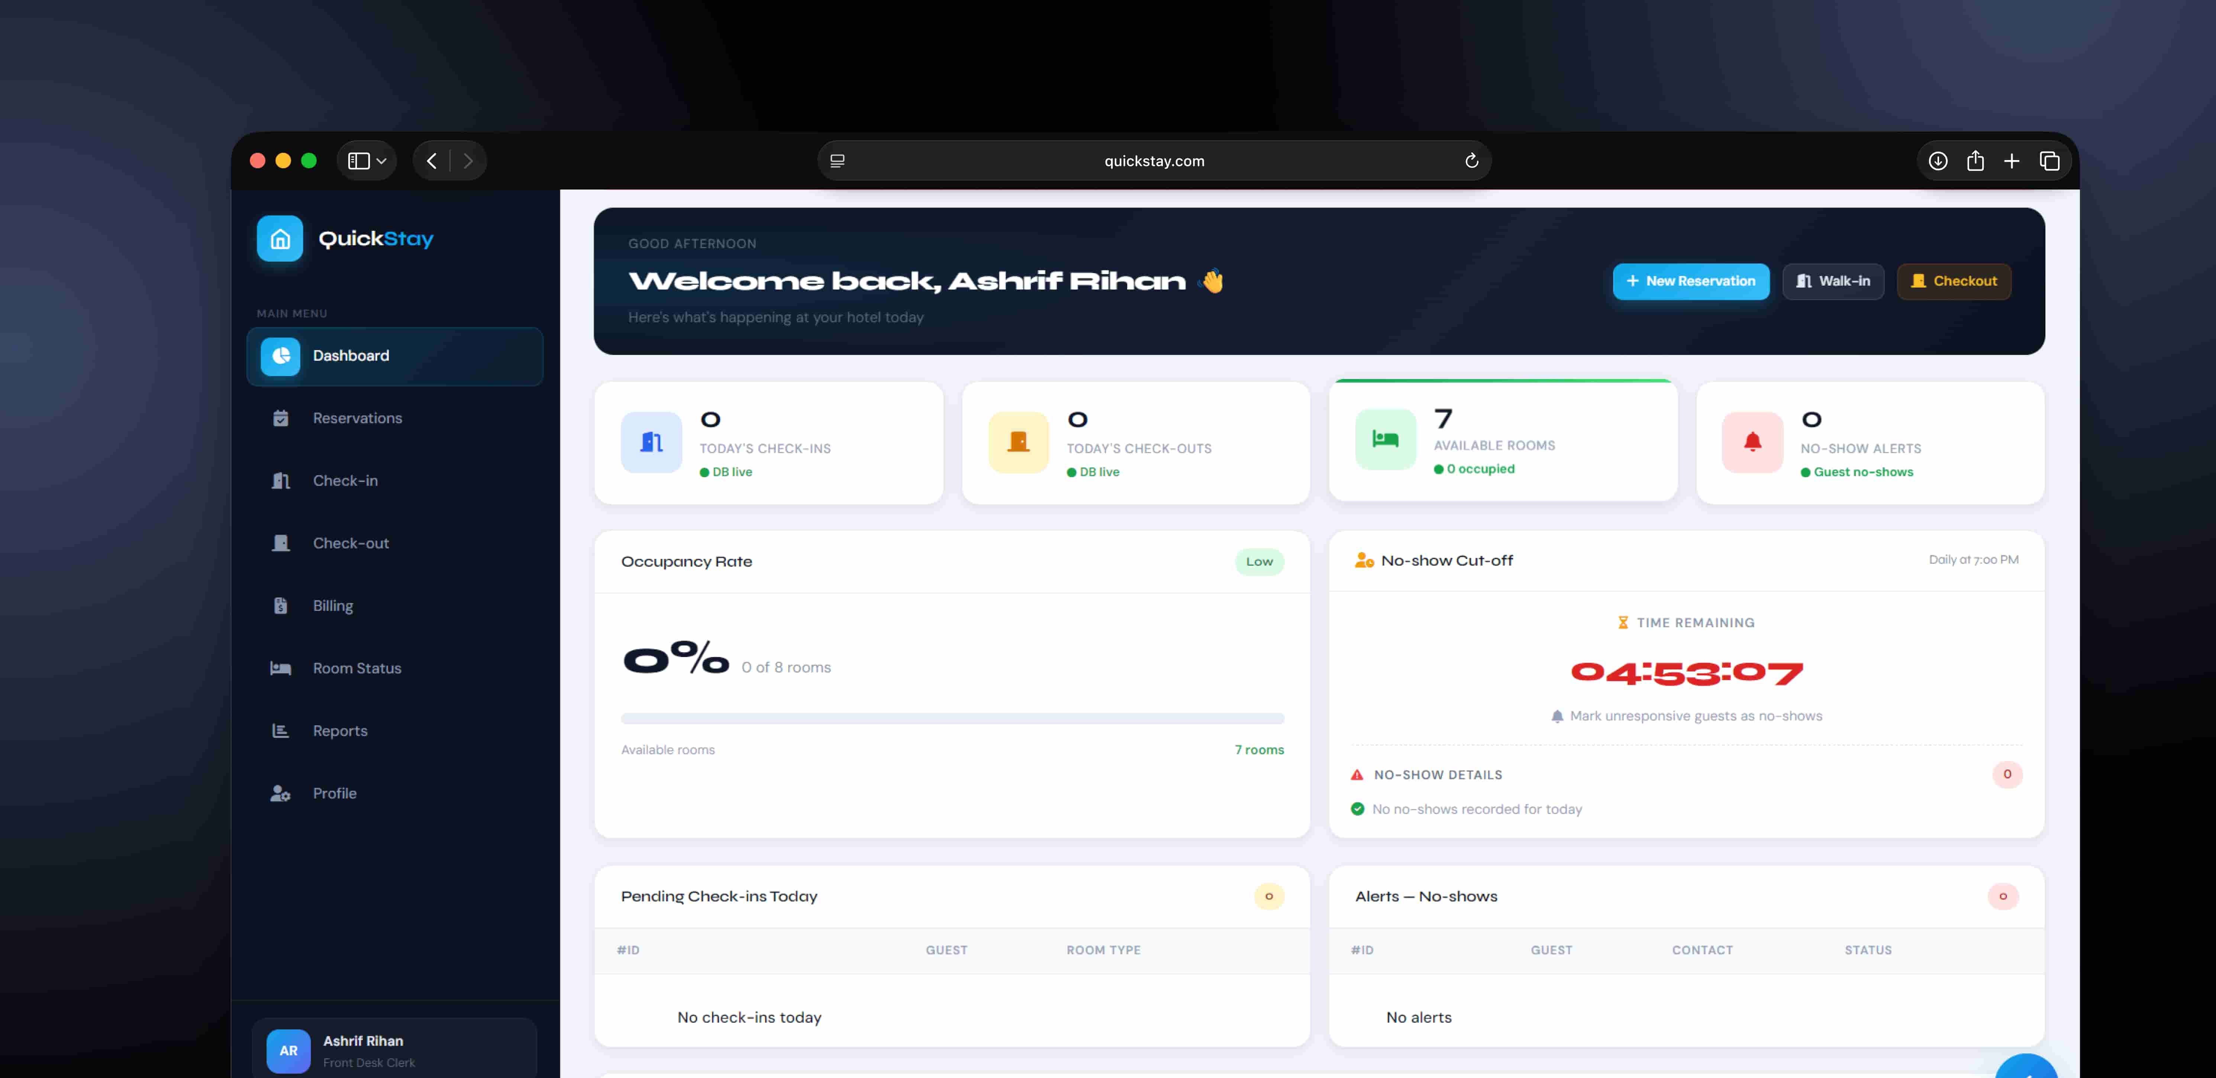The width and height of the screenshot is (2216, 1078).
Task: Open Billing in the sidebar
Action: [395, 606]
